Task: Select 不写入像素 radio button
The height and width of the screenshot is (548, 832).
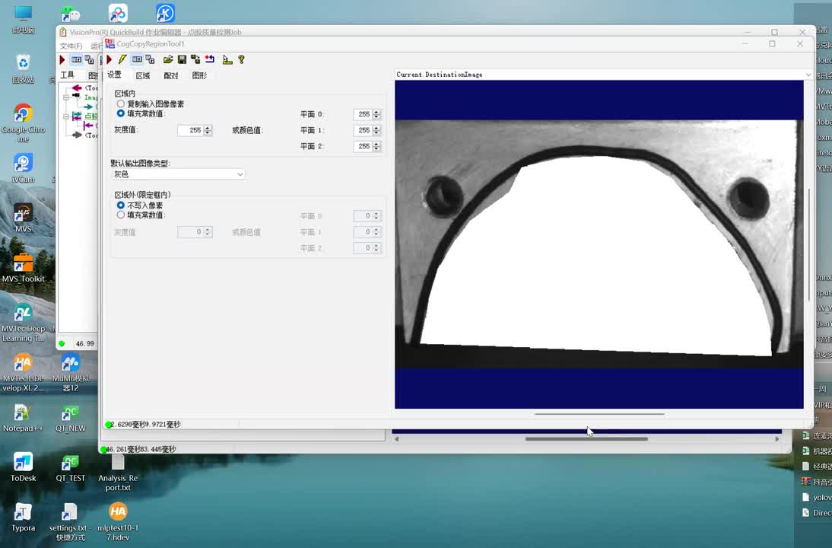Action: click(121, 205)
